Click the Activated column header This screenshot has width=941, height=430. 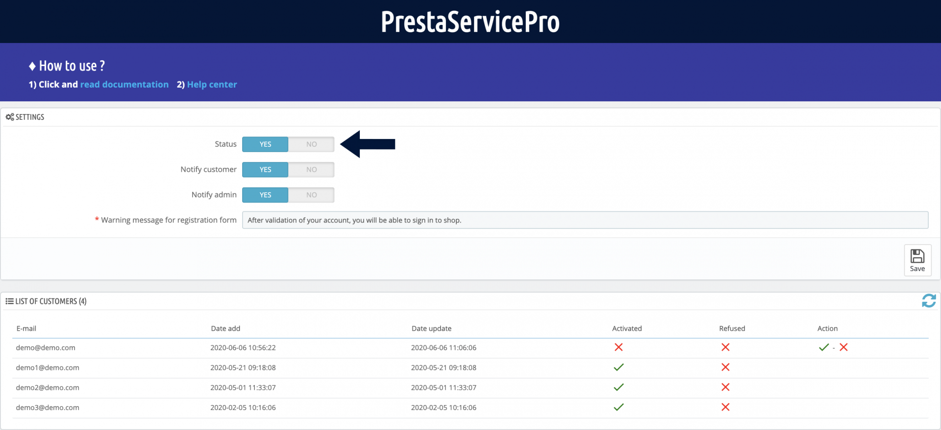pyautogui.click(x=627, y=329)
